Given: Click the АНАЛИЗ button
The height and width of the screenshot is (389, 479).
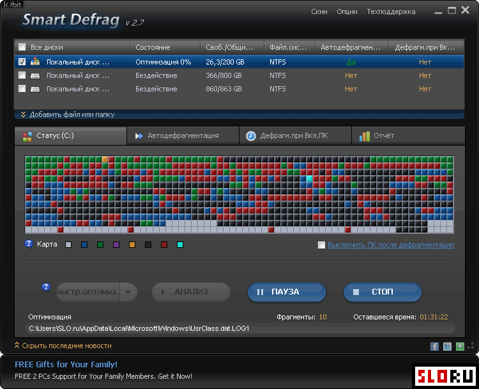Looking at the screenshot, I should pyautogui.click(x=191, y=292).
